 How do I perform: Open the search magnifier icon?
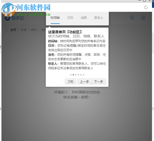(x=132, y=18)
